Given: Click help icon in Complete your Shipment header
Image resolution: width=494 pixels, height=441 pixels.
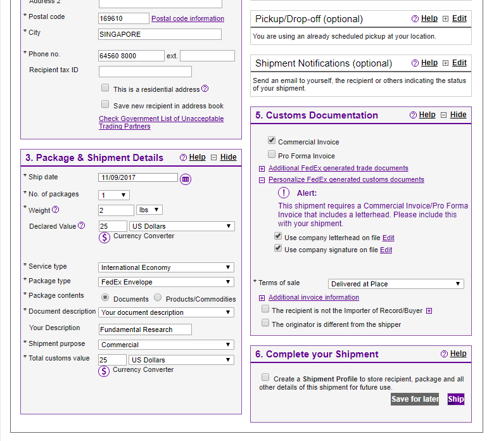Looking at the screenshot, I should click(x=444, y=354).
